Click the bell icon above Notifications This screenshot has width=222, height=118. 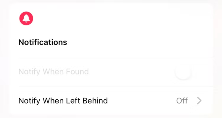(26, 19)
